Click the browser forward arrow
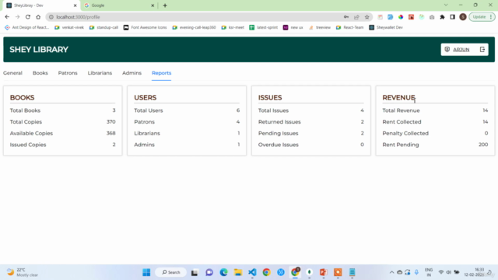The width and height of the screenshot is (498, 280). point(17,17)
